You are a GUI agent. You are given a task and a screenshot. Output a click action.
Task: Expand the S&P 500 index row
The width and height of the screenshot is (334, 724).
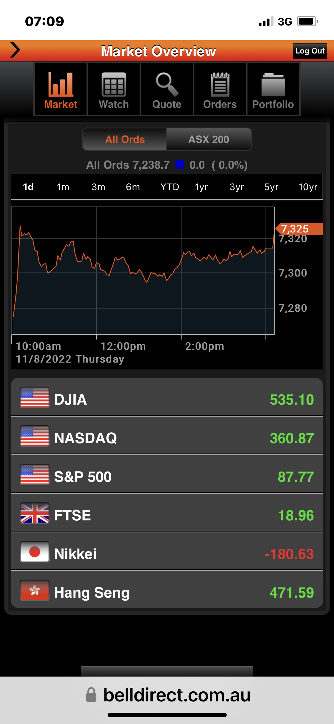pyautogui.click(x=167, y=474)
